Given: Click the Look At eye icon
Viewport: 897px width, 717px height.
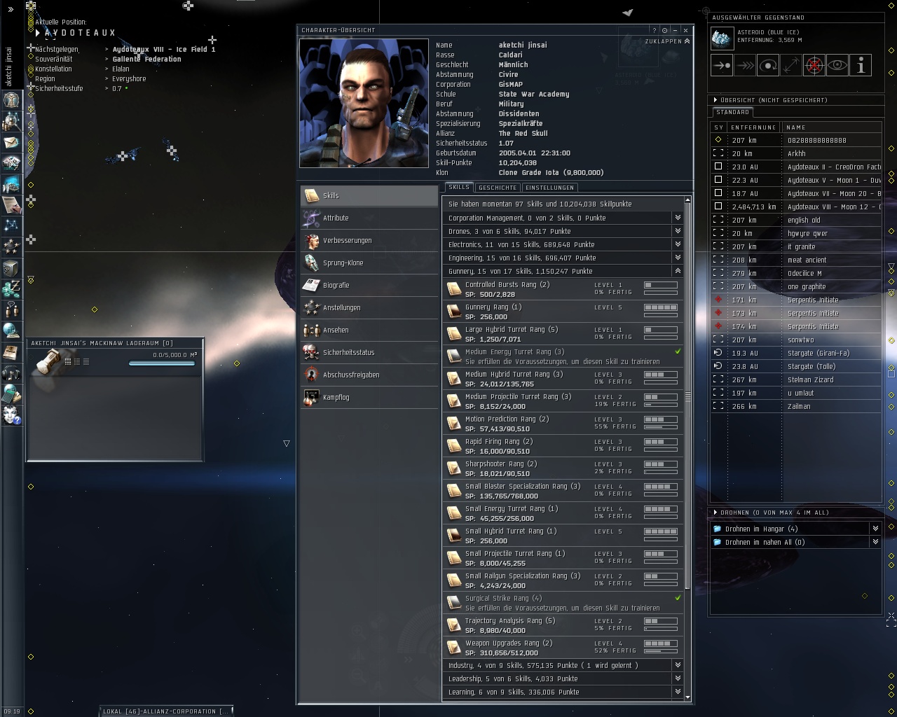Looking at the screenshot, I should pos(837,65).
